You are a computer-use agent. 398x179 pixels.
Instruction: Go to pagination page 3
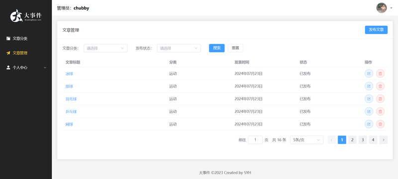point(363,140)
